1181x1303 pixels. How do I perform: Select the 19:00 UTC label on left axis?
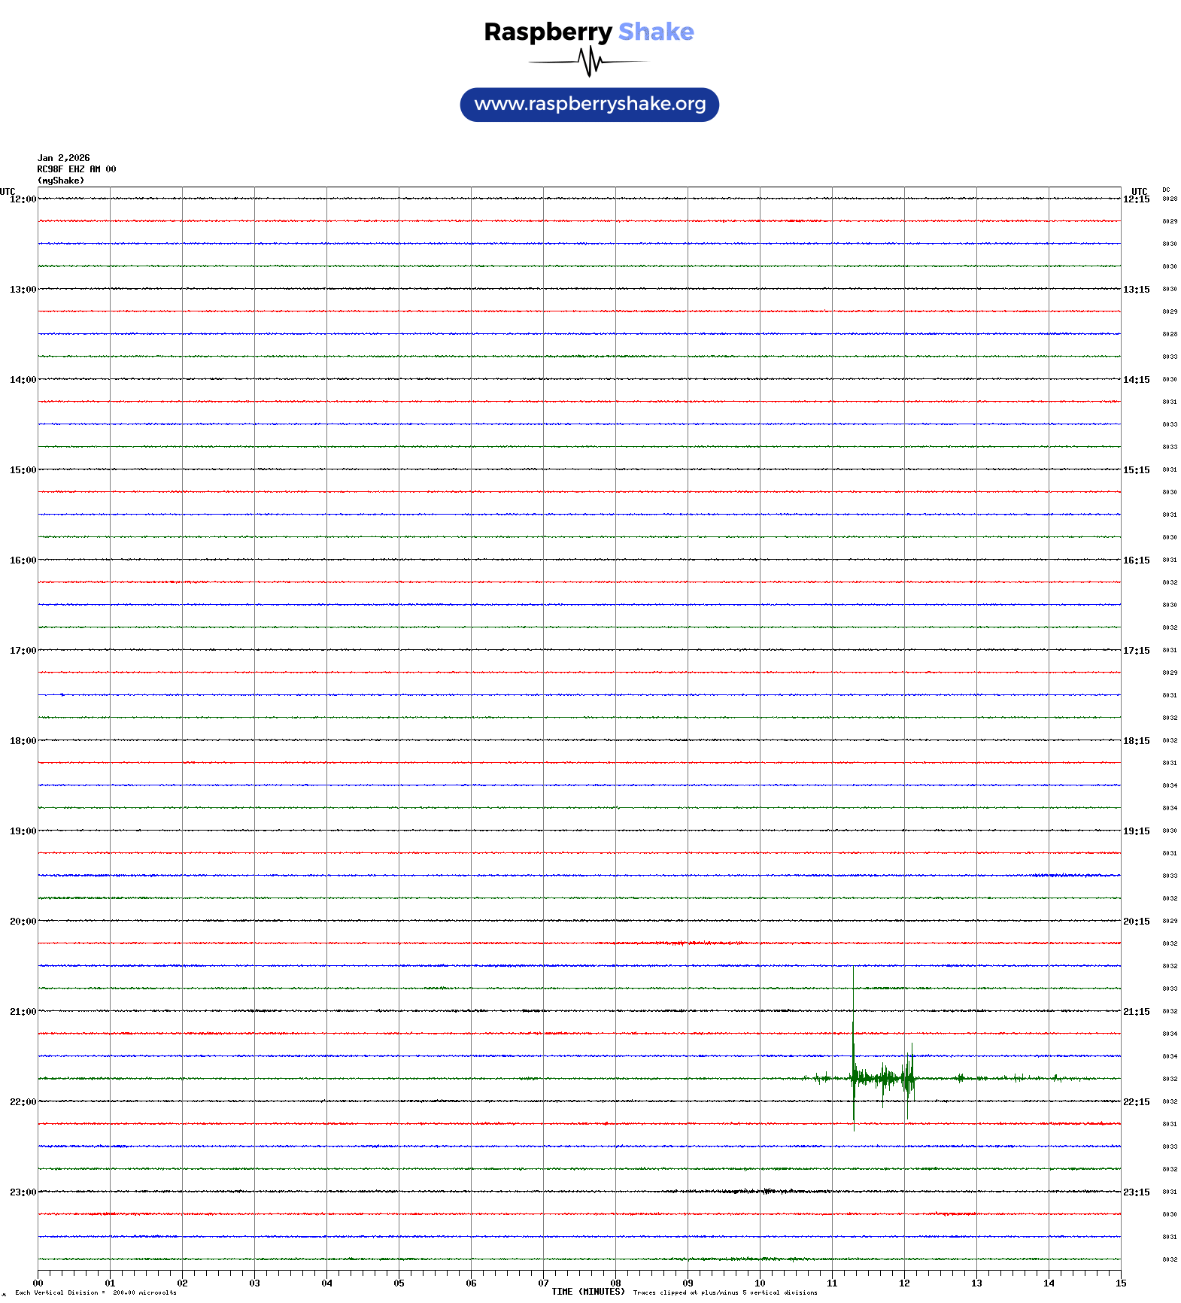coord(23,831)
